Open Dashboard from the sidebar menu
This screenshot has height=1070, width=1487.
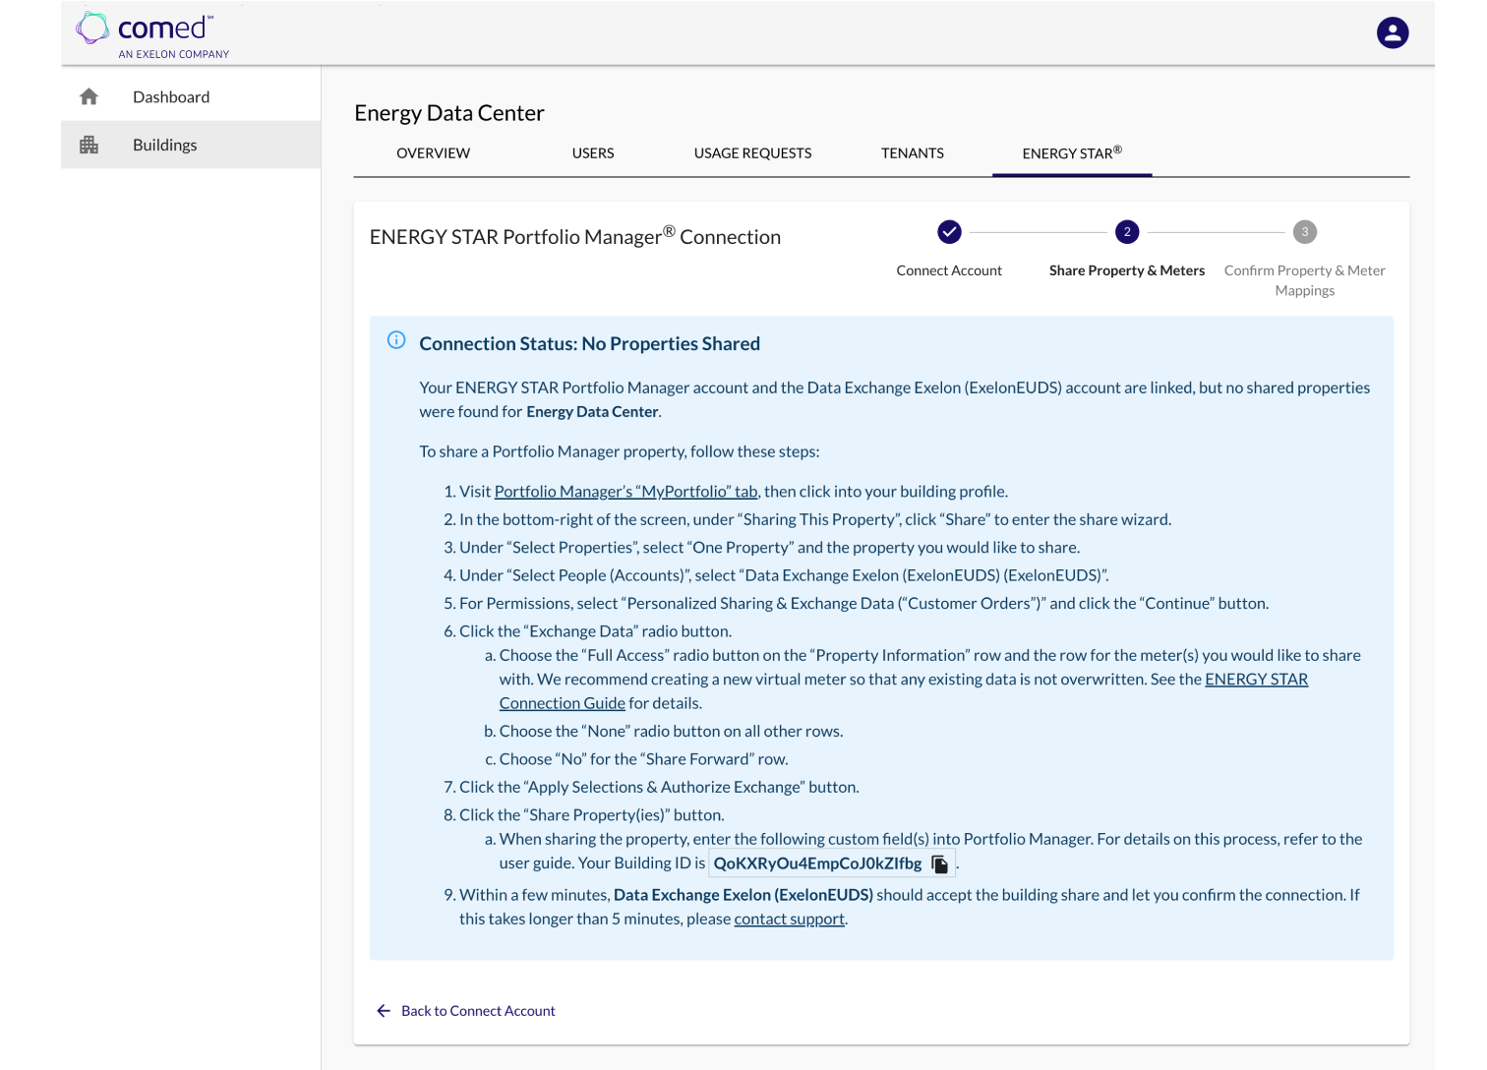point(171,96)
